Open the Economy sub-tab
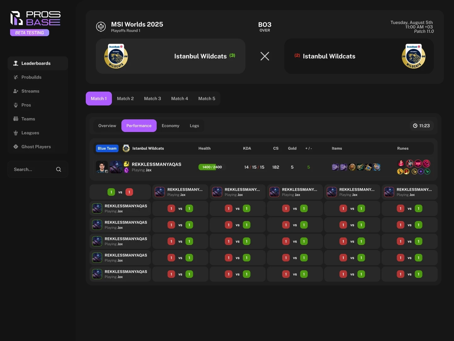 coord(171,126)
